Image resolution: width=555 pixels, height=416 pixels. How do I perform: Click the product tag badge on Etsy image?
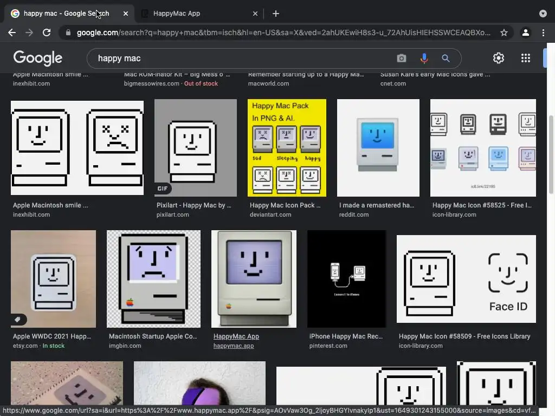coord(18,320)
